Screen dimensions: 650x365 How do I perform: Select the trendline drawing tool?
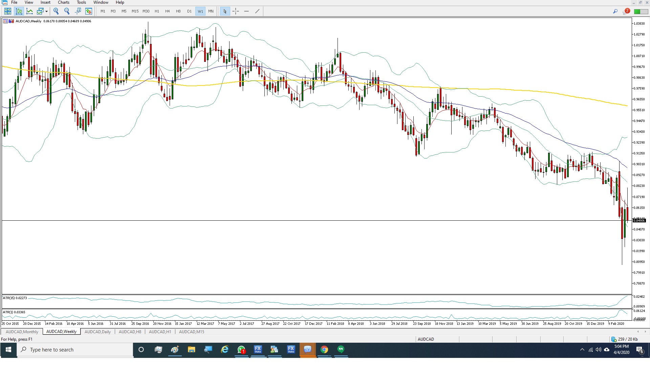click(x=257, y=11)
